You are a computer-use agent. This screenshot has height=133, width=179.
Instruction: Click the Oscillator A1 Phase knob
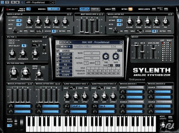(x=38, y=21)
